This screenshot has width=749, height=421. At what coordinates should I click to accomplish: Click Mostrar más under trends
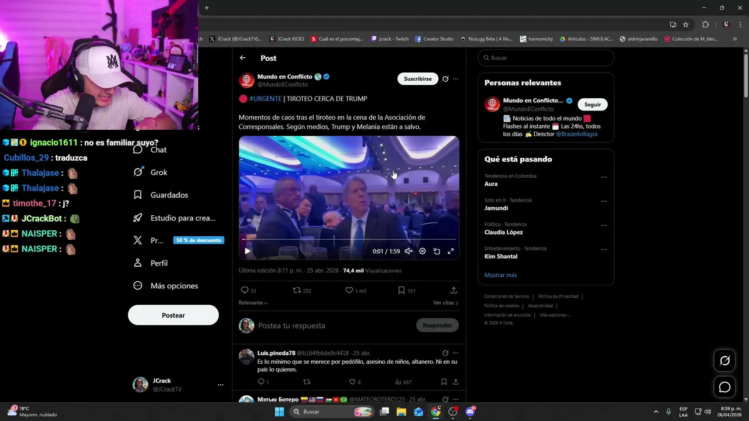coord(500,275)
